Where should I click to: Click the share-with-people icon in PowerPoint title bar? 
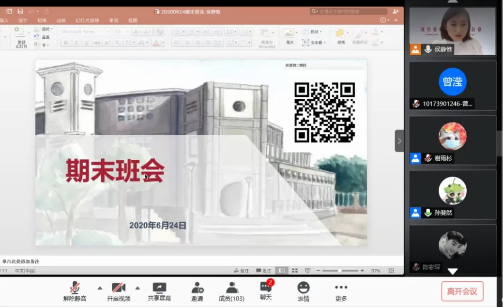pos(396,12)
